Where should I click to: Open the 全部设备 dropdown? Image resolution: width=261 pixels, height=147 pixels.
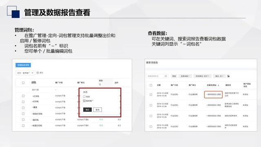coord(185,76)
